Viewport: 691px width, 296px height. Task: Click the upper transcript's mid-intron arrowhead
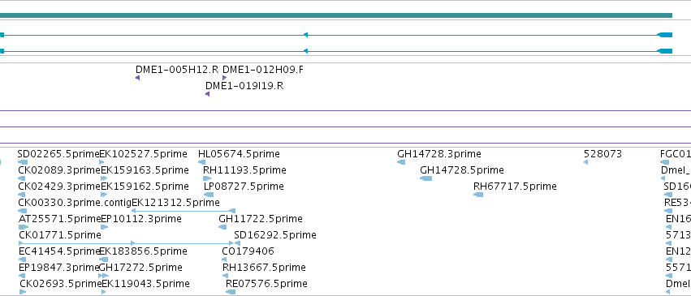point(305,35)
